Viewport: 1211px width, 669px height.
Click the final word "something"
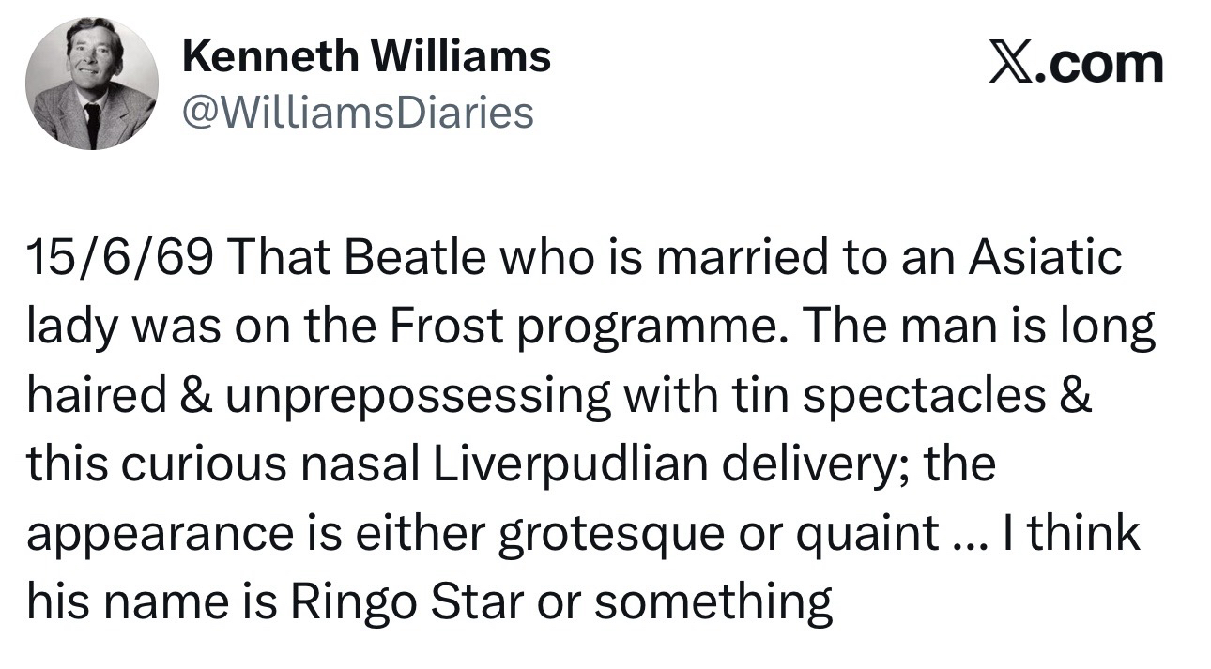tap(713, 602)
